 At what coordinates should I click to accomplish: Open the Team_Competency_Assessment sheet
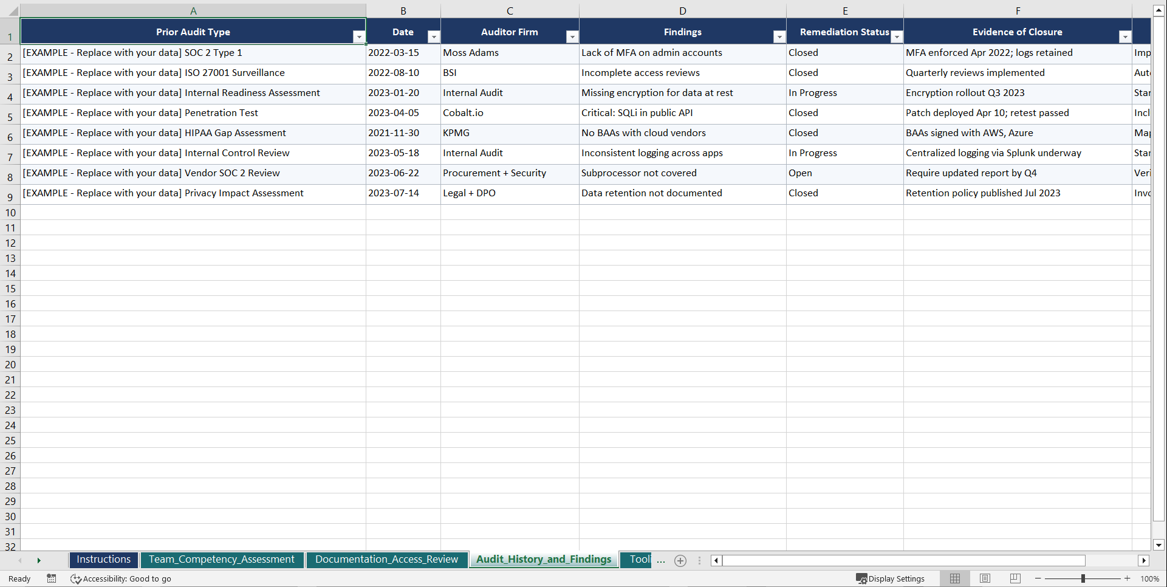point(222,560)
